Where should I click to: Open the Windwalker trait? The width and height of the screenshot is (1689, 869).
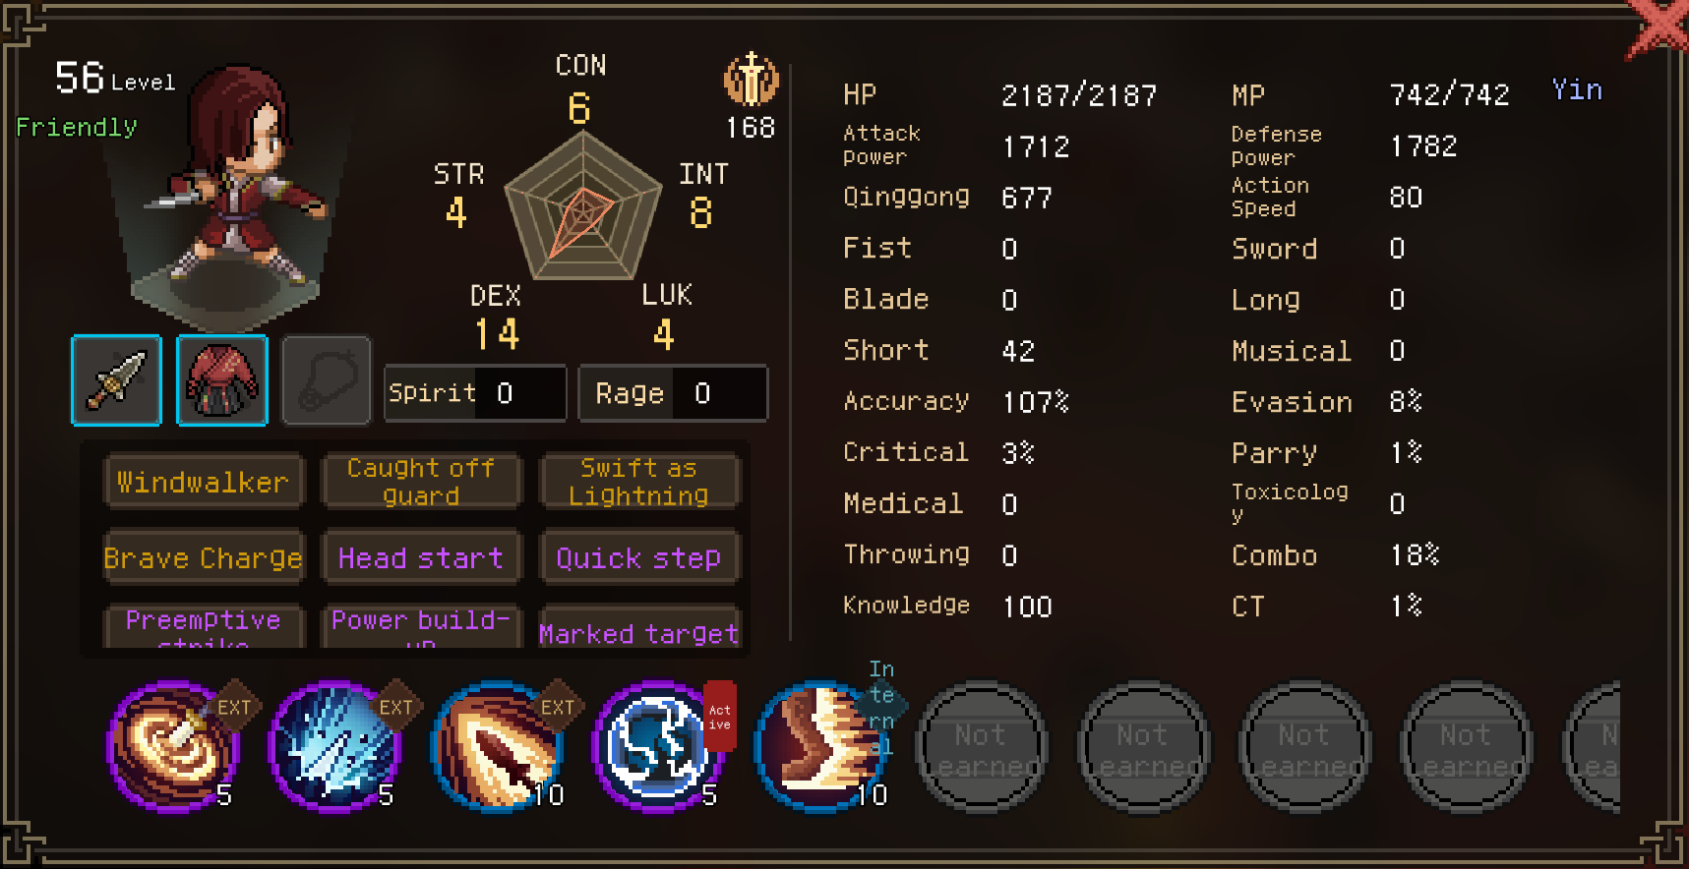pyautogui.click(x=203, y=482)
